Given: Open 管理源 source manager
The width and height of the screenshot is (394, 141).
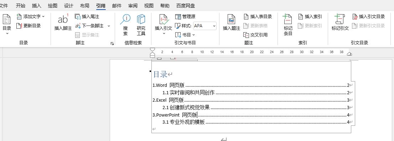Looking at the screenshot, I should 185,17.
